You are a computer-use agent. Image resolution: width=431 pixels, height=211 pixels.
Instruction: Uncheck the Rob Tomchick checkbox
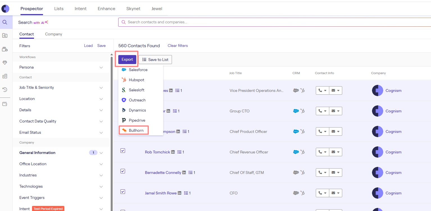[123, 151]
